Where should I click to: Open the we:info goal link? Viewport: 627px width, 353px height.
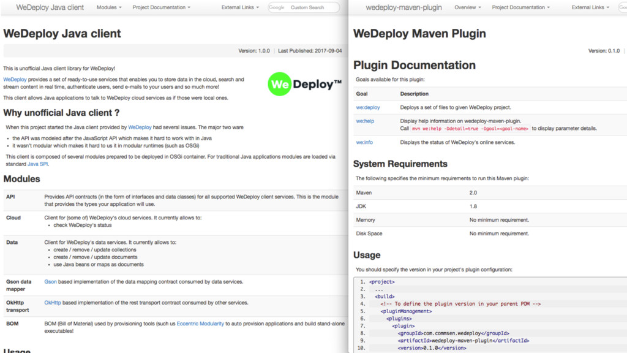coord(364,142)
